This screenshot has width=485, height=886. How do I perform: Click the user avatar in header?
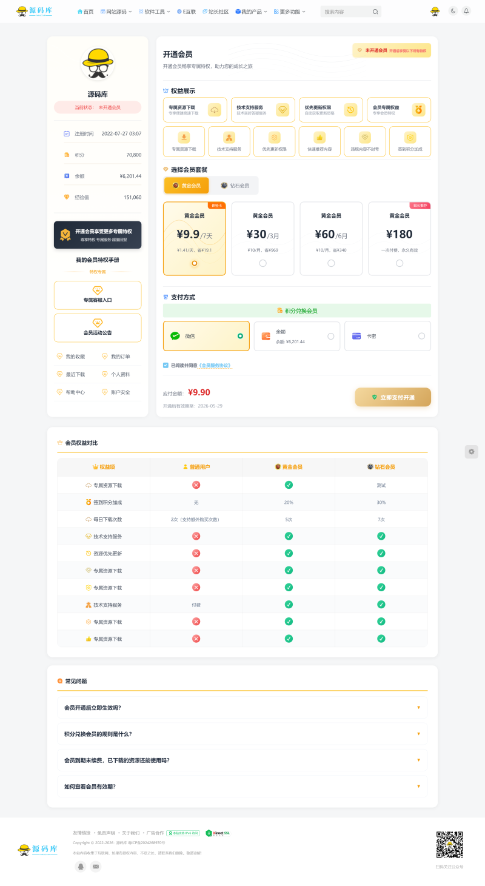[x=435, y=11]
